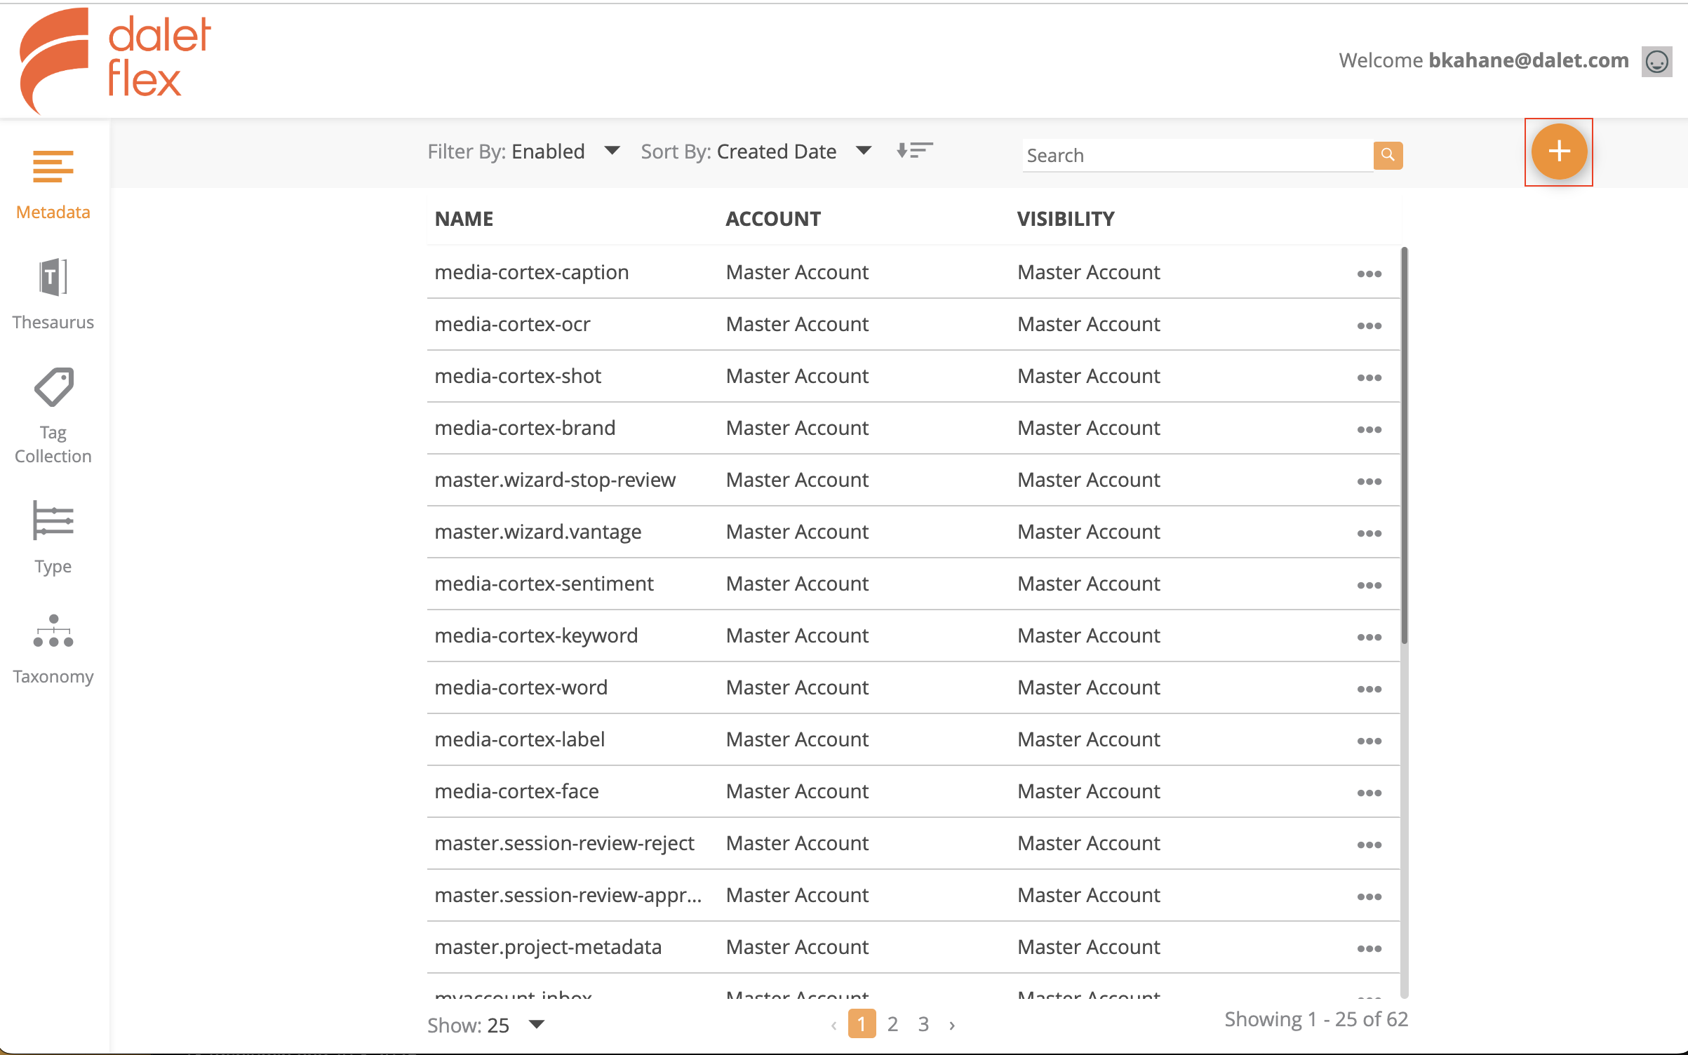Screen dimensions: 1688x1055
Task: Open the user profile smiley icon
Action: (x=1656, y=62)
